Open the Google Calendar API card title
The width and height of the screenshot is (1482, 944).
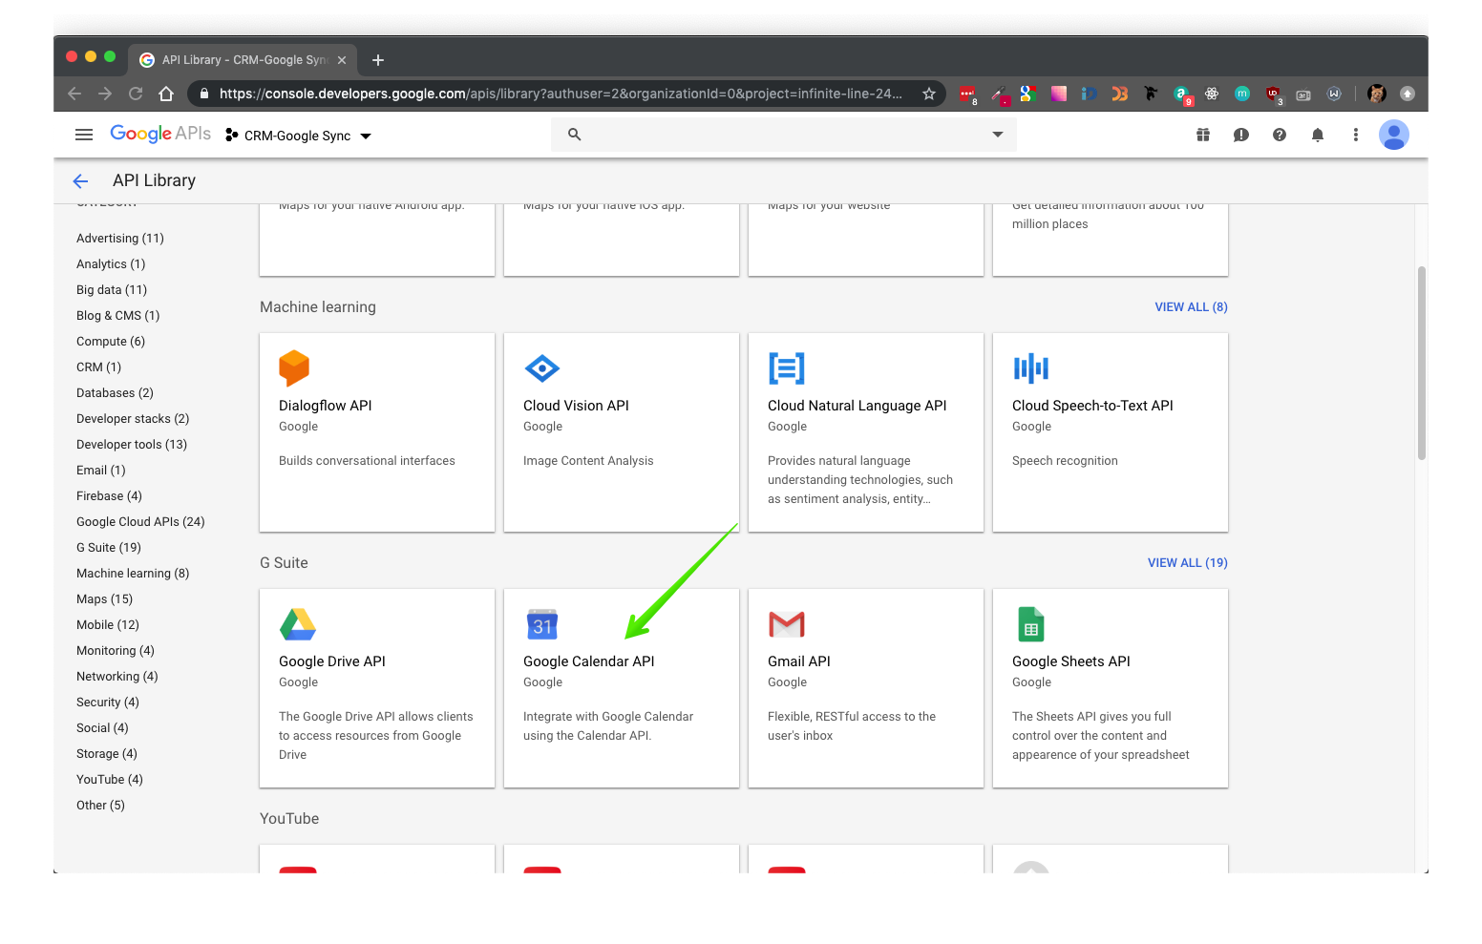point(589,661)
